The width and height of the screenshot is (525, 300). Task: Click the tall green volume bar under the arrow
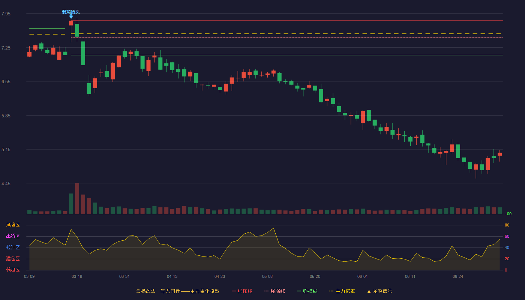tap(71, 204)
